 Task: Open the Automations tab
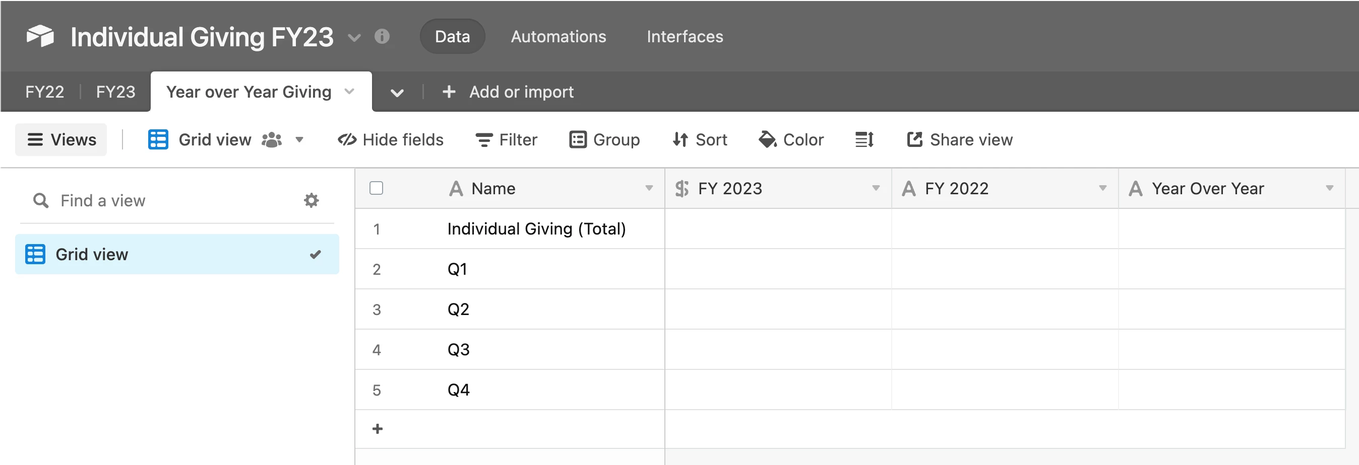(558, 36)
